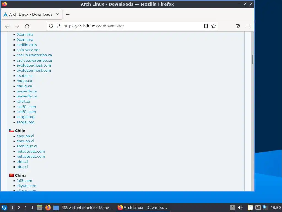
Task: Bookmark this page with the star
Action: pos(214,26)
